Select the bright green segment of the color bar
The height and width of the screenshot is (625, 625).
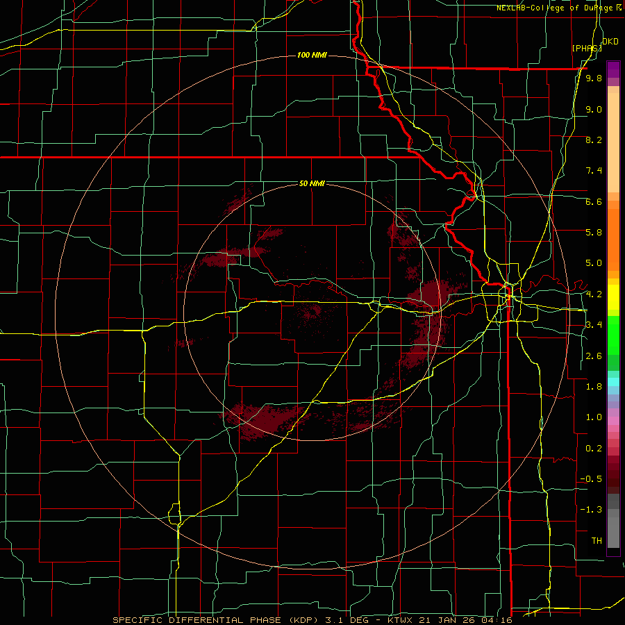(613, 335)
